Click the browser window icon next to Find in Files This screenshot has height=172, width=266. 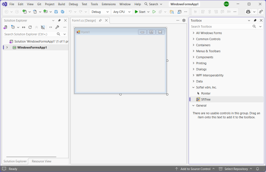(179, 12)
